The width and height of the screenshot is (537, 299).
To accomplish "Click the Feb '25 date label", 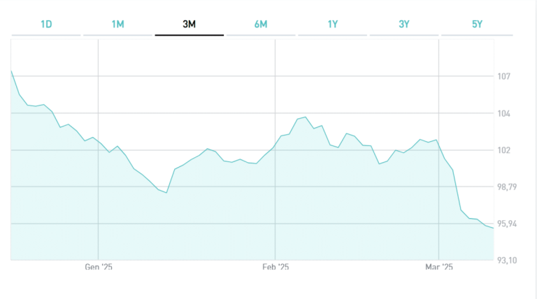I will (x=275, y=267).
